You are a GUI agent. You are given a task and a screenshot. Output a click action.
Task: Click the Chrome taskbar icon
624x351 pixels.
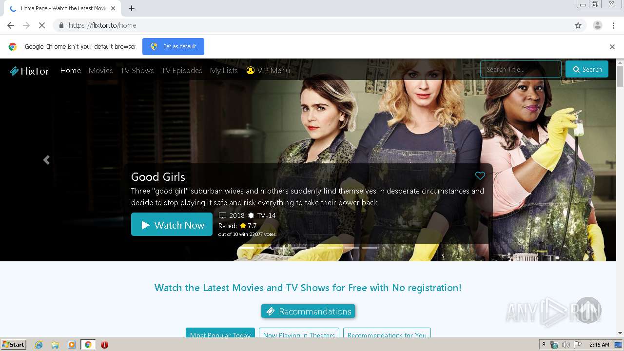(x=88, y=345)
